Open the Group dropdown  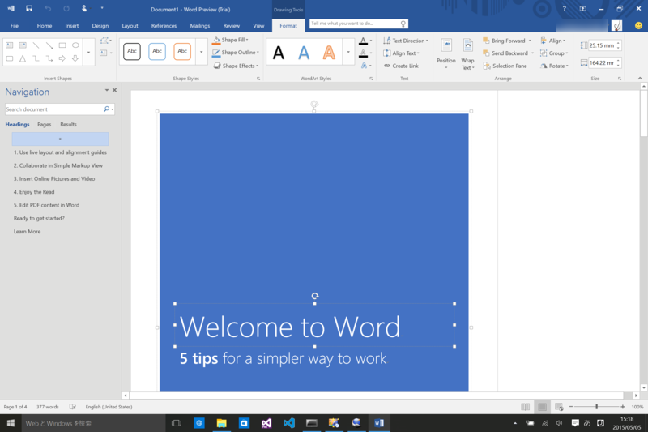click(554, 53)
